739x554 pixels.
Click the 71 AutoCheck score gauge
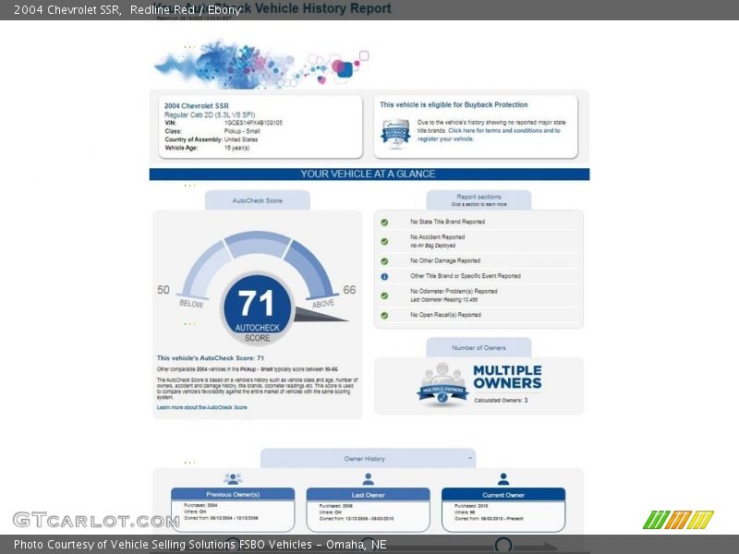(258, 307)
